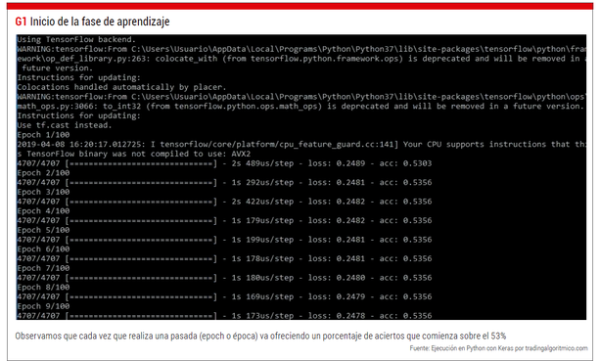Image resolution: width=600 pixels, height=361 pixels.
Task: Click the 'Colocations handled automatically by placer.' line
Action: click(x=121, y=87)
